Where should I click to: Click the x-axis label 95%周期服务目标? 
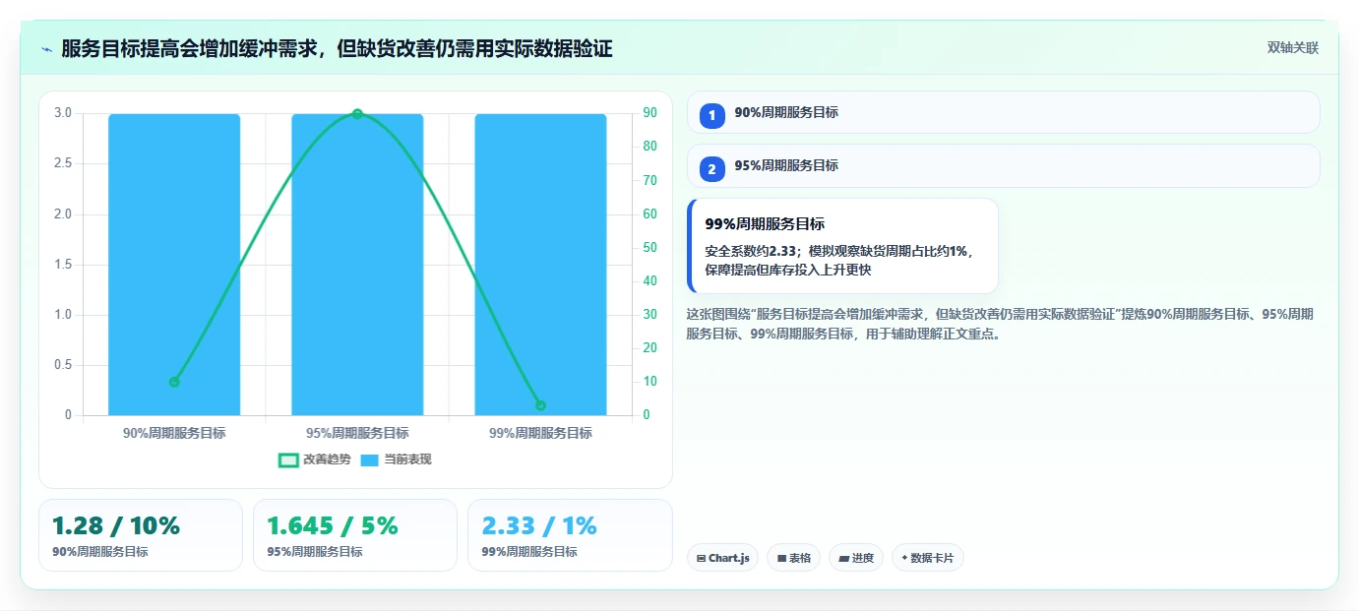pyautogui.click(x=357, y=433)
